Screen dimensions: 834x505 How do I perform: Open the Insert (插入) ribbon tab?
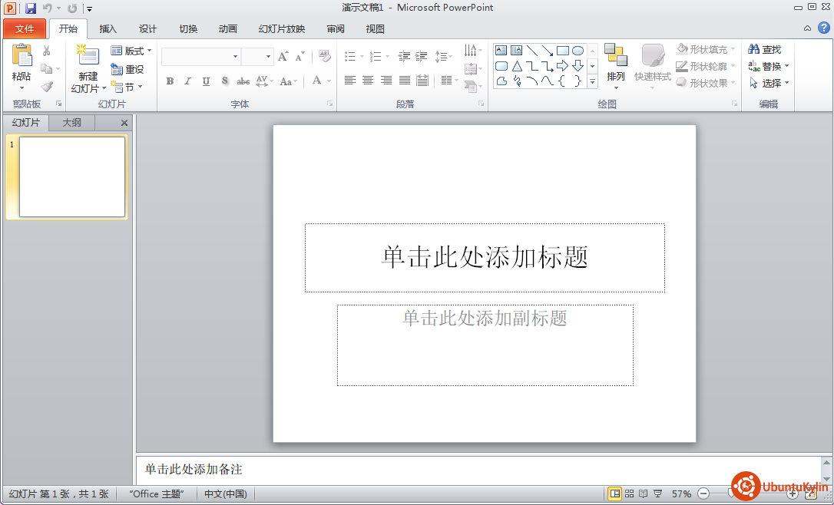point(108,29)
